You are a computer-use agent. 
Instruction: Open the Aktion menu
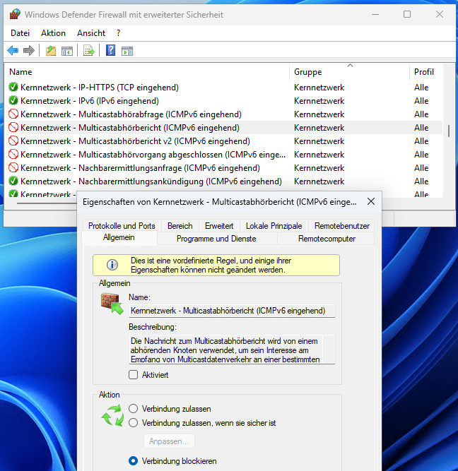[53, 32]
